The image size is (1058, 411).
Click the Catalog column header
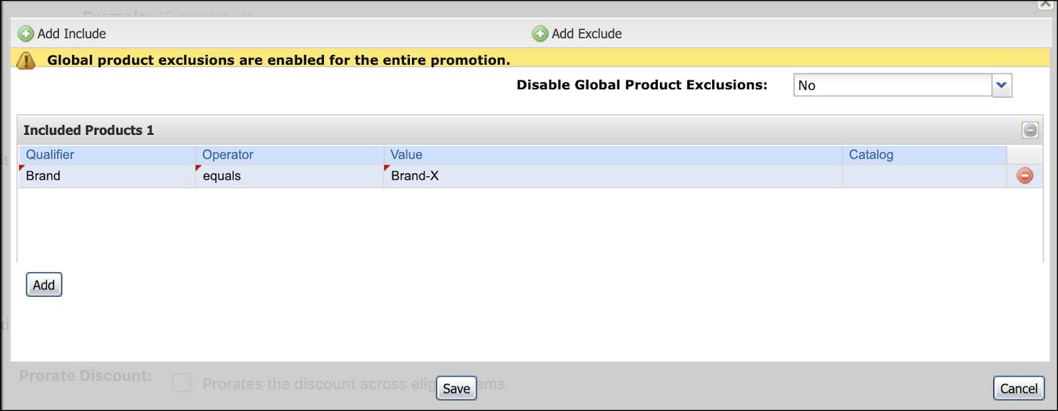tap(872, 155)
